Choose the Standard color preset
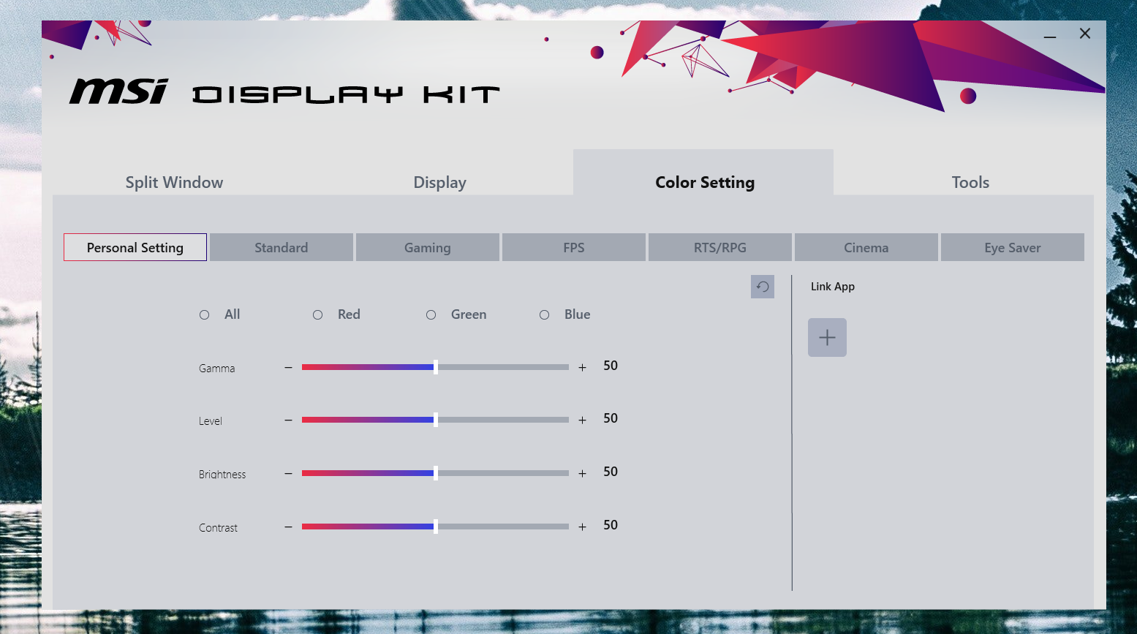Viewport: 1137px width, 634px height. tap(282, 247)
